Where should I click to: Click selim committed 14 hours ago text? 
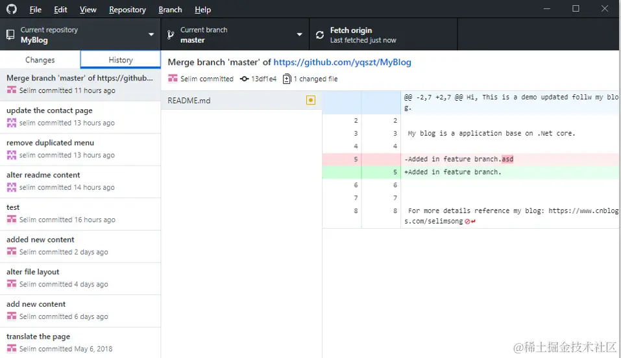point(67,188)
